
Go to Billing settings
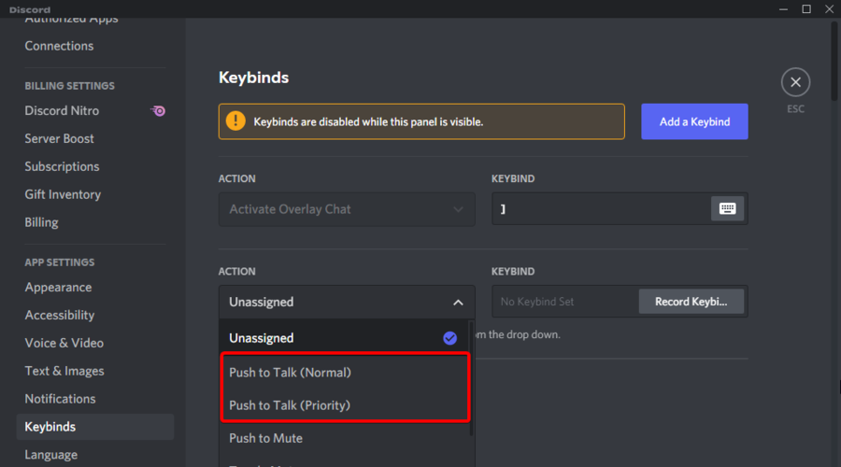(x=41, y=222)
